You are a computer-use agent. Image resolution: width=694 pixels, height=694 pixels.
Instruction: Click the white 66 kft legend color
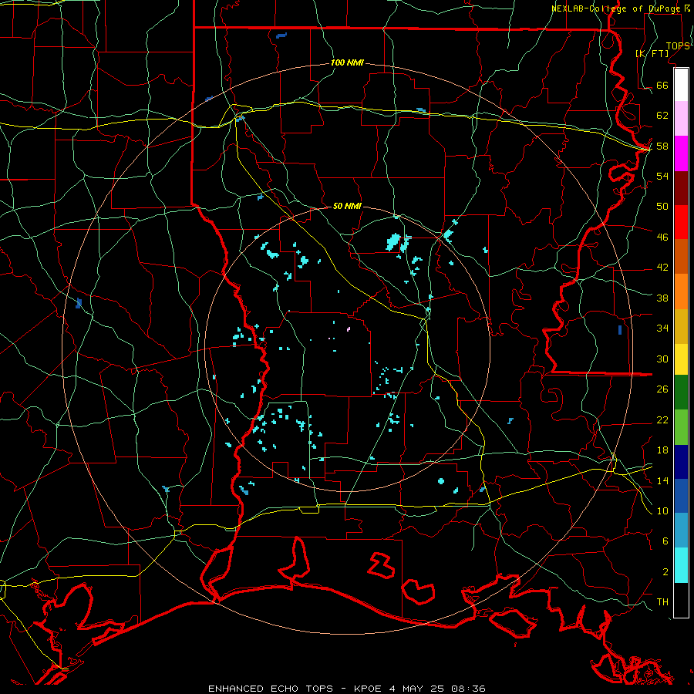click(681, 85)
